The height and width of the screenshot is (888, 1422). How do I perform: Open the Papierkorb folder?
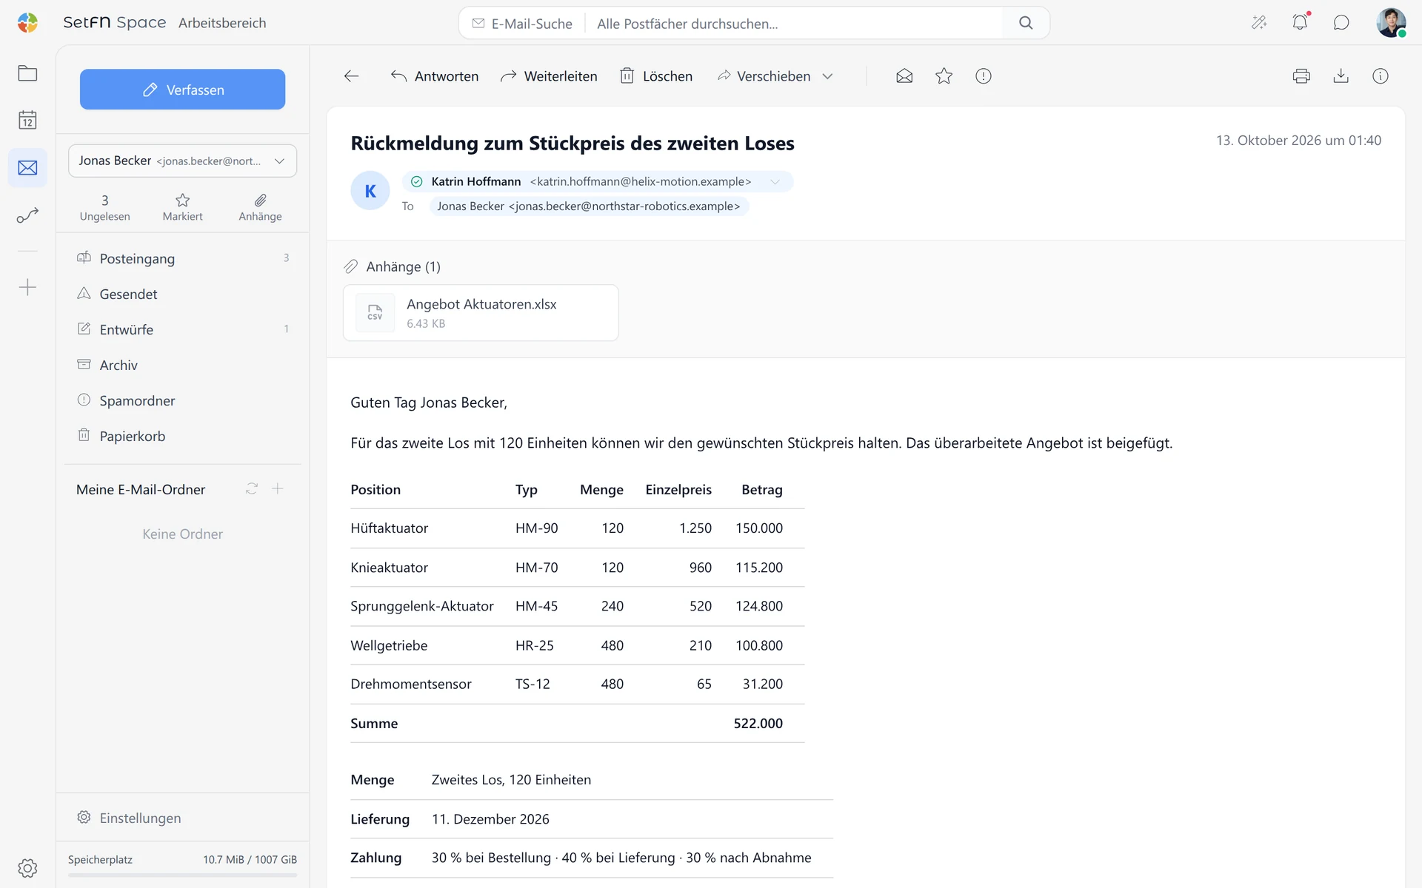182,436
